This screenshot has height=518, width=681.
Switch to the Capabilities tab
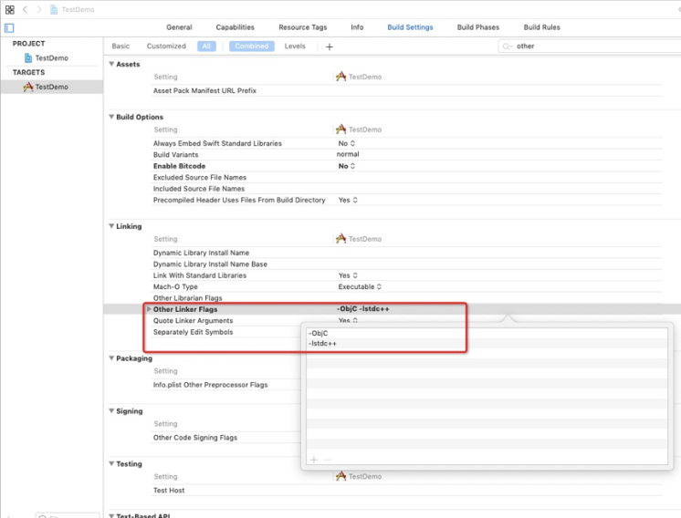coord(235,27)
